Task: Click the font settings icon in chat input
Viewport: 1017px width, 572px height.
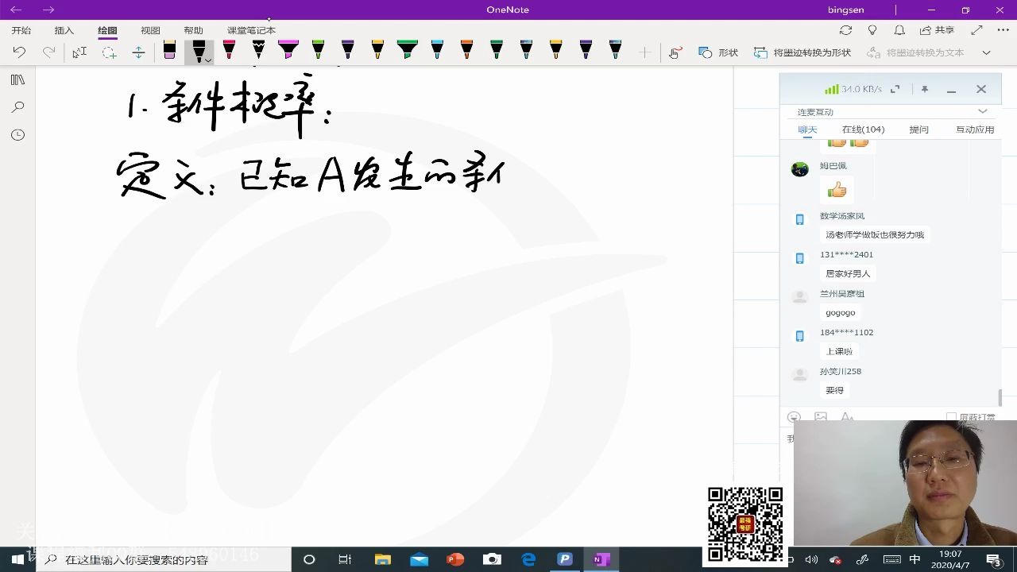Action: pos(847,417)
